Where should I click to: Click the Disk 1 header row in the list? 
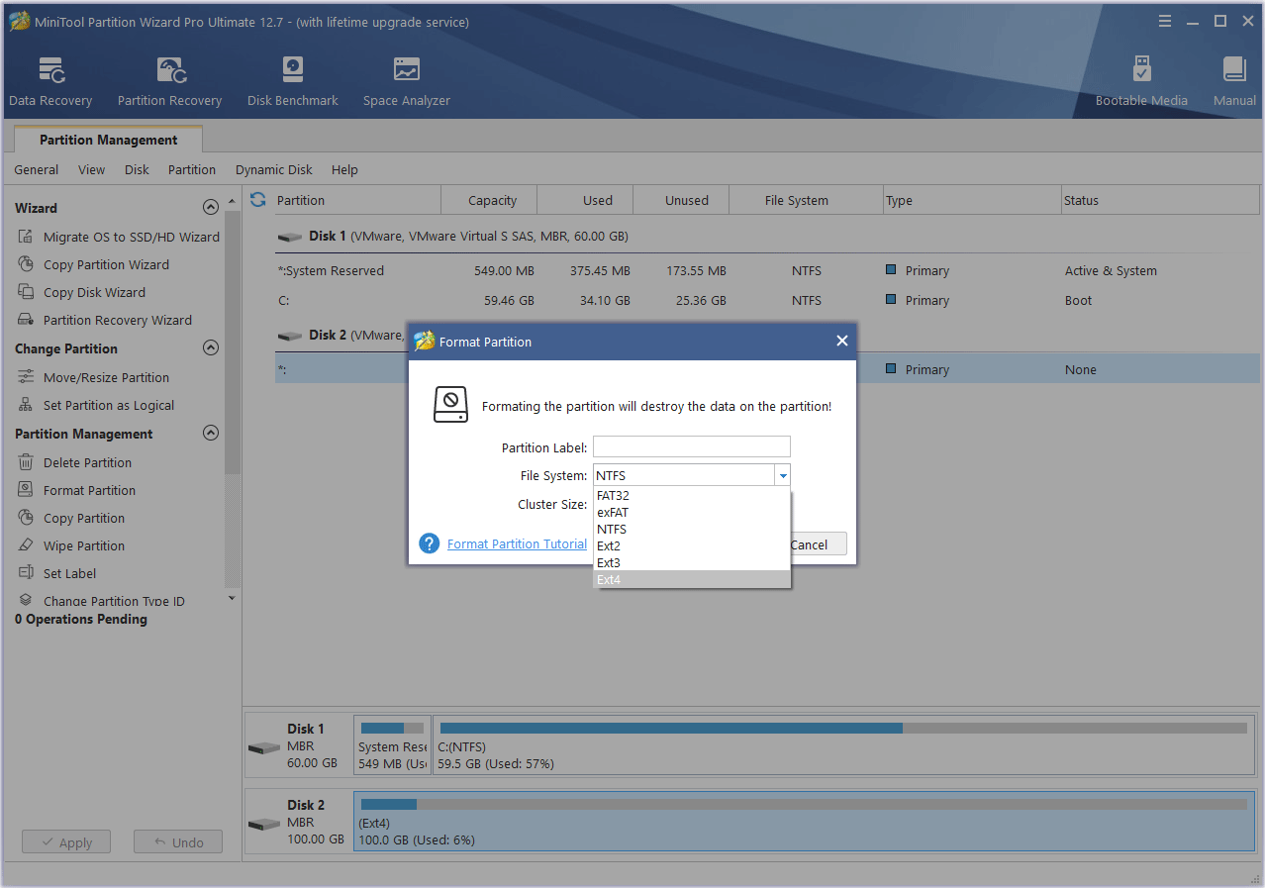[x=767, y=237]
